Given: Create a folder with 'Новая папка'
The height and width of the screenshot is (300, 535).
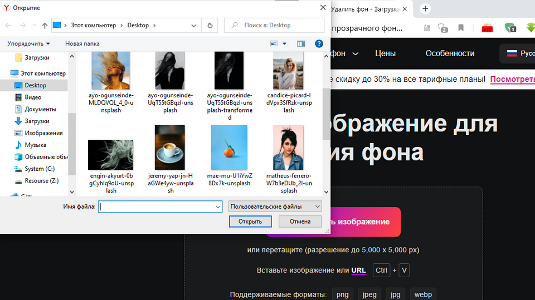Looking at the screenshot, I should [82, 43].
